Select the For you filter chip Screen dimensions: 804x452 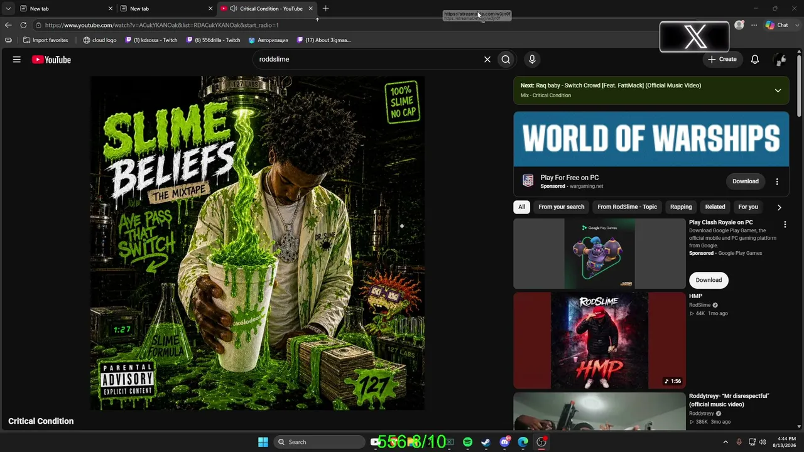click(x=748, y=207)
